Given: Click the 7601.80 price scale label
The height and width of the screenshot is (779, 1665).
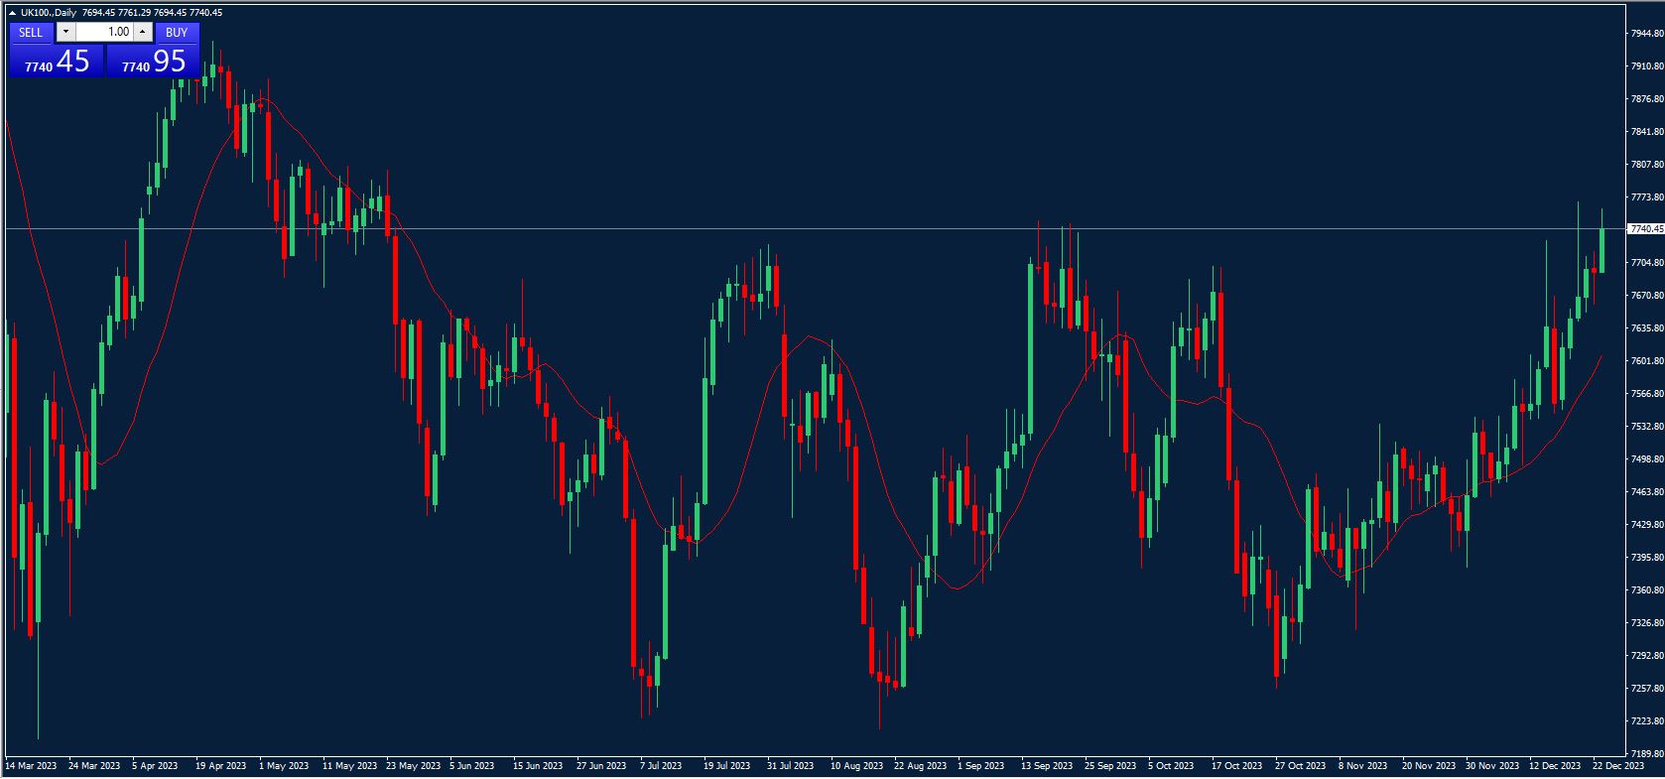Looking at the screenshot, I should click(x=1647, y=361).
